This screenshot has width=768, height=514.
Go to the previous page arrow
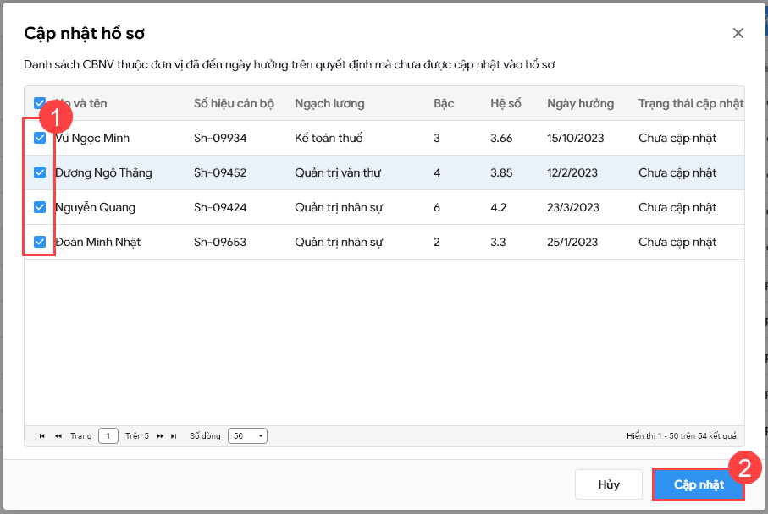(58, 436)
